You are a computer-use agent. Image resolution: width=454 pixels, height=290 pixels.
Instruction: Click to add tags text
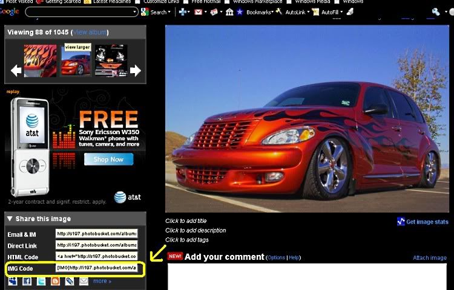pyautogui.click(x=187, y=240)
